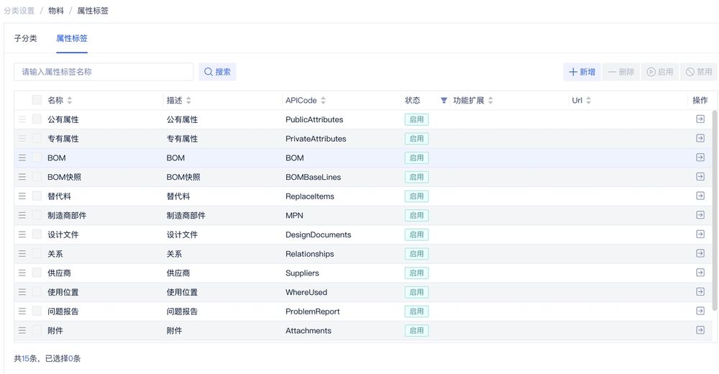Sort table by Url column

pos(588,101)
